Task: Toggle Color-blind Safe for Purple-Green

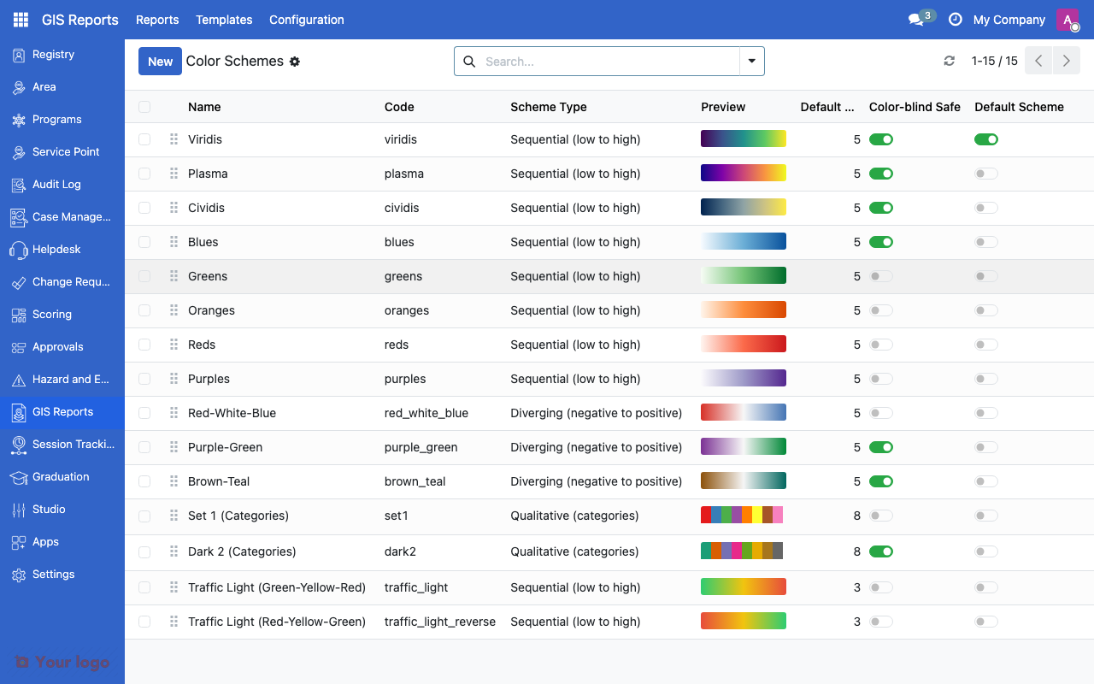Action: (881, 447)
